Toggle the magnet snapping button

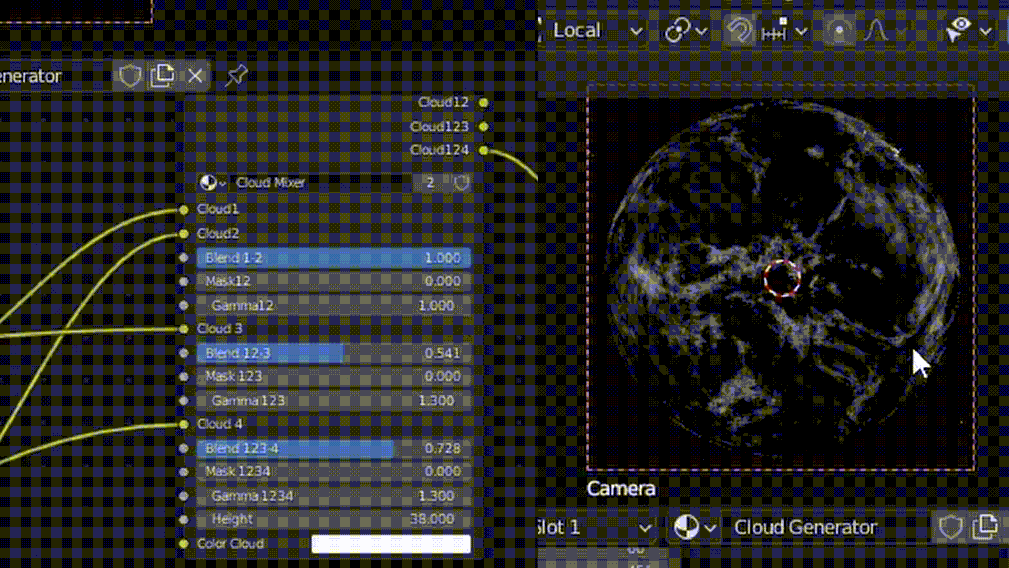coord(739,31)
